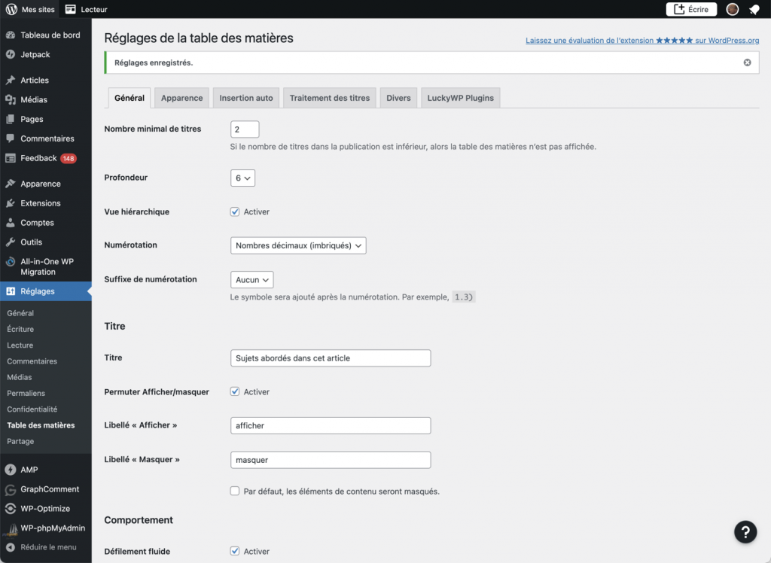771x563 pixels.
Task: Toggle Vue hiérarchique Activer checkbox
Action: (x=235, y=212)
